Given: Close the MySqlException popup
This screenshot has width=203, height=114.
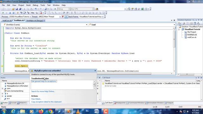Looking at the screenshot, I should pyautogui.click(x=95, y=71).
